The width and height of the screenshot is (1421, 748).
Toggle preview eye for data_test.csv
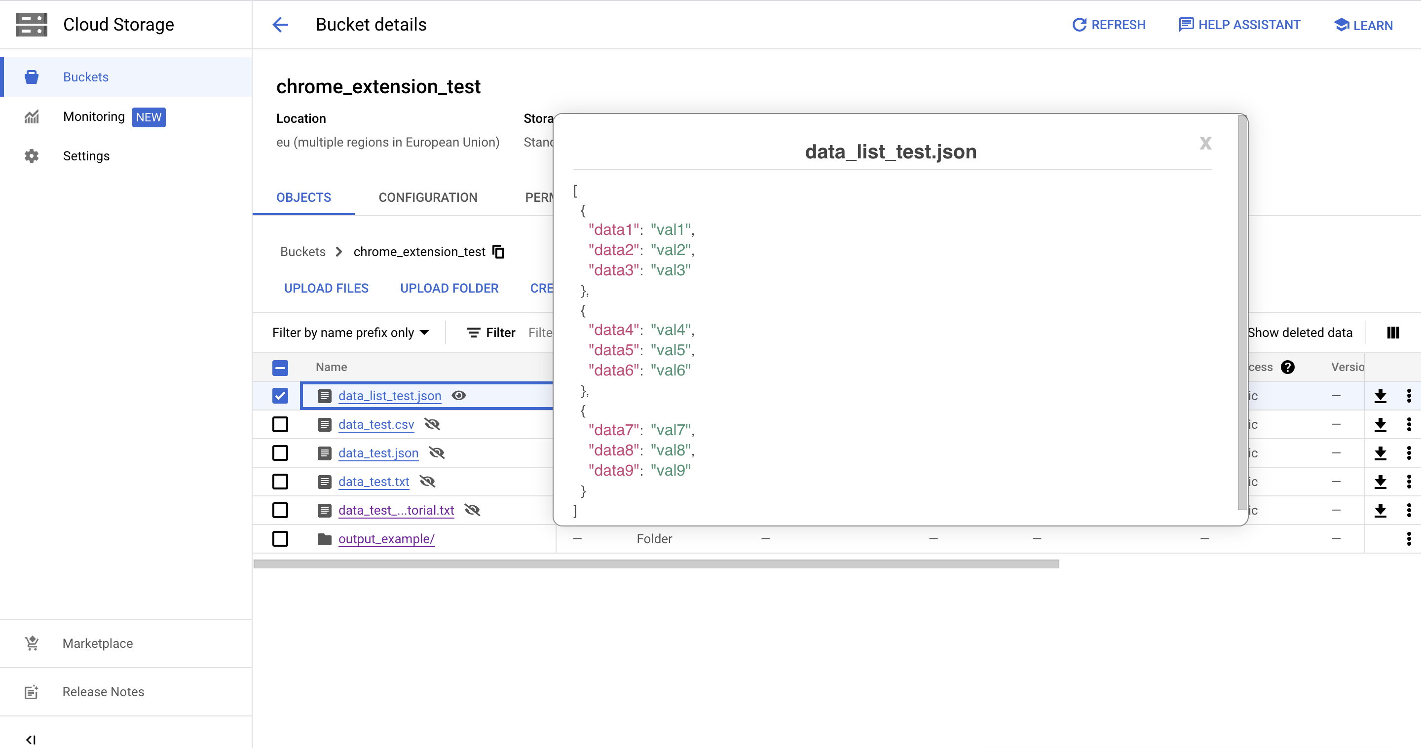pyautogui.click(x=432, y=424)
